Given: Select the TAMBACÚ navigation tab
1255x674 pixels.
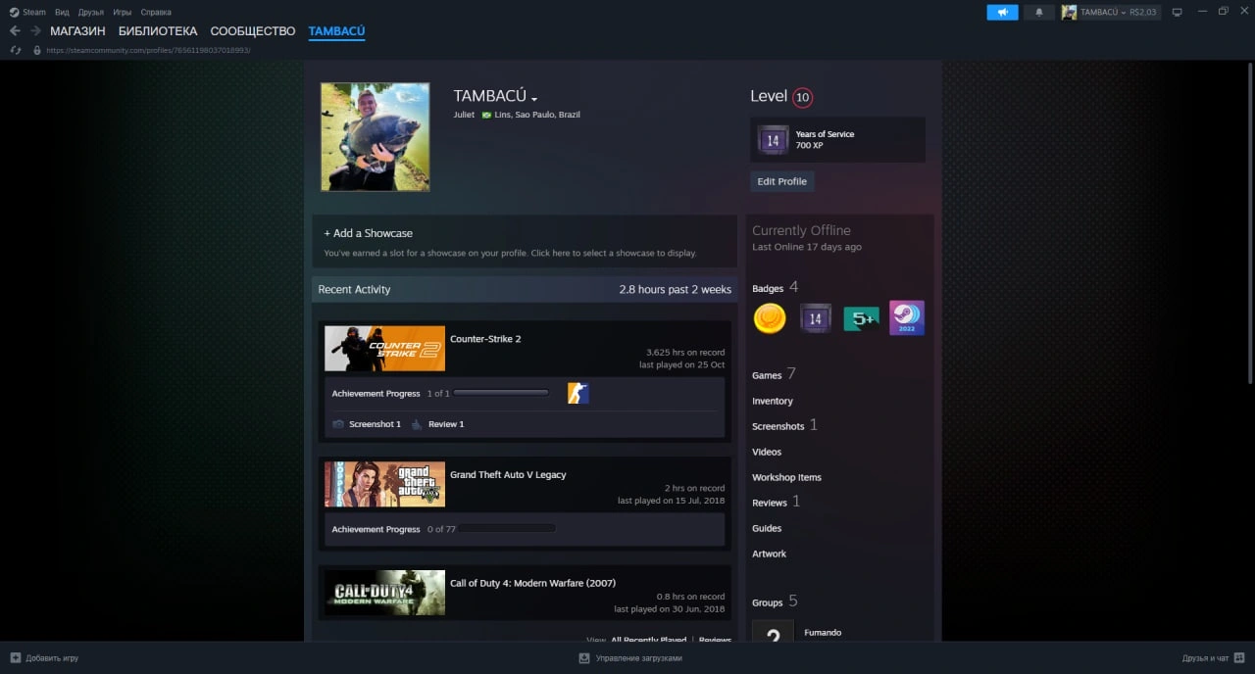Looking at the screenshot, I should 336,31.
